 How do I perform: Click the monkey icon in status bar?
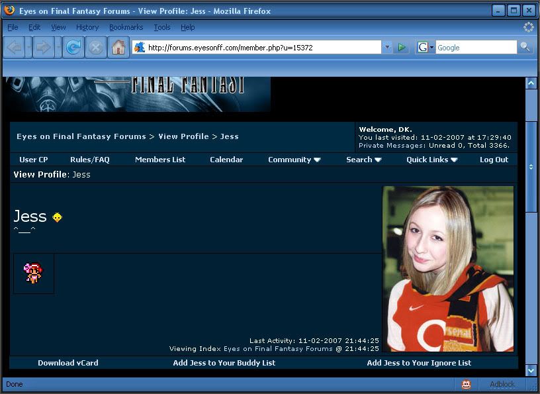click(x=467, y=384)
